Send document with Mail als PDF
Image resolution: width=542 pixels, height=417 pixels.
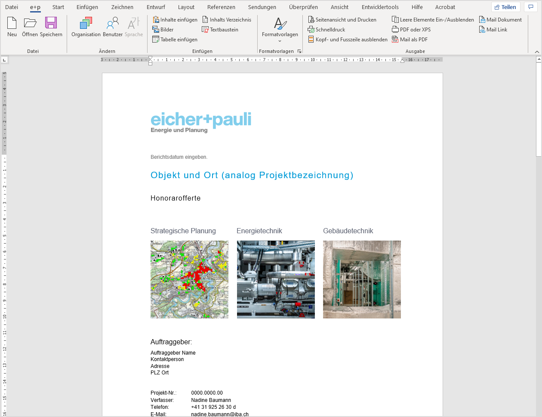tap(410, 40)
